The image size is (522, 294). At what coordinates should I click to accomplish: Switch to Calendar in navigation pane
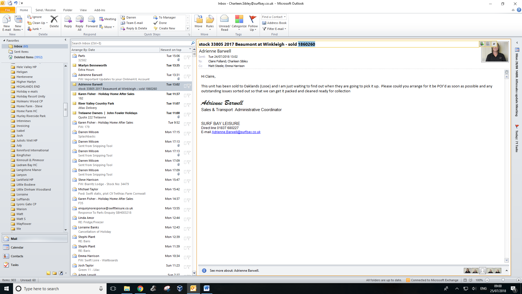click(x=17, y=247)
